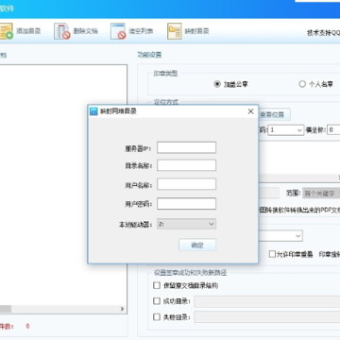Select the 加盖公章 radio button
This screenshot has height=340, width=340.
pyautogui.click(x=217, y=84)
